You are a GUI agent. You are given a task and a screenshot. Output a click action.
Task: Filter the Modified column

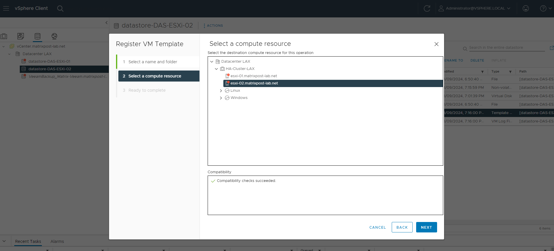pyautogui.click(x=482, y=72)
